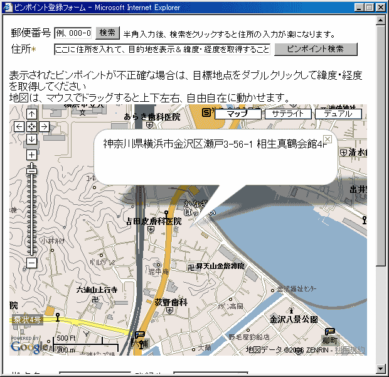Zoom out using the minus button
Viewport: 389px width, 377px height.
pyautogui.click(x=31, y=263)
